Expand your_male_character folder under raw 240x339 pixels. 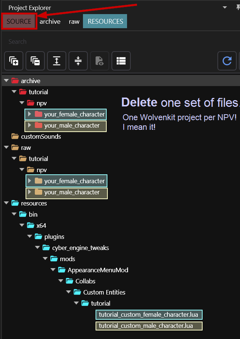[x=30, y=192]
